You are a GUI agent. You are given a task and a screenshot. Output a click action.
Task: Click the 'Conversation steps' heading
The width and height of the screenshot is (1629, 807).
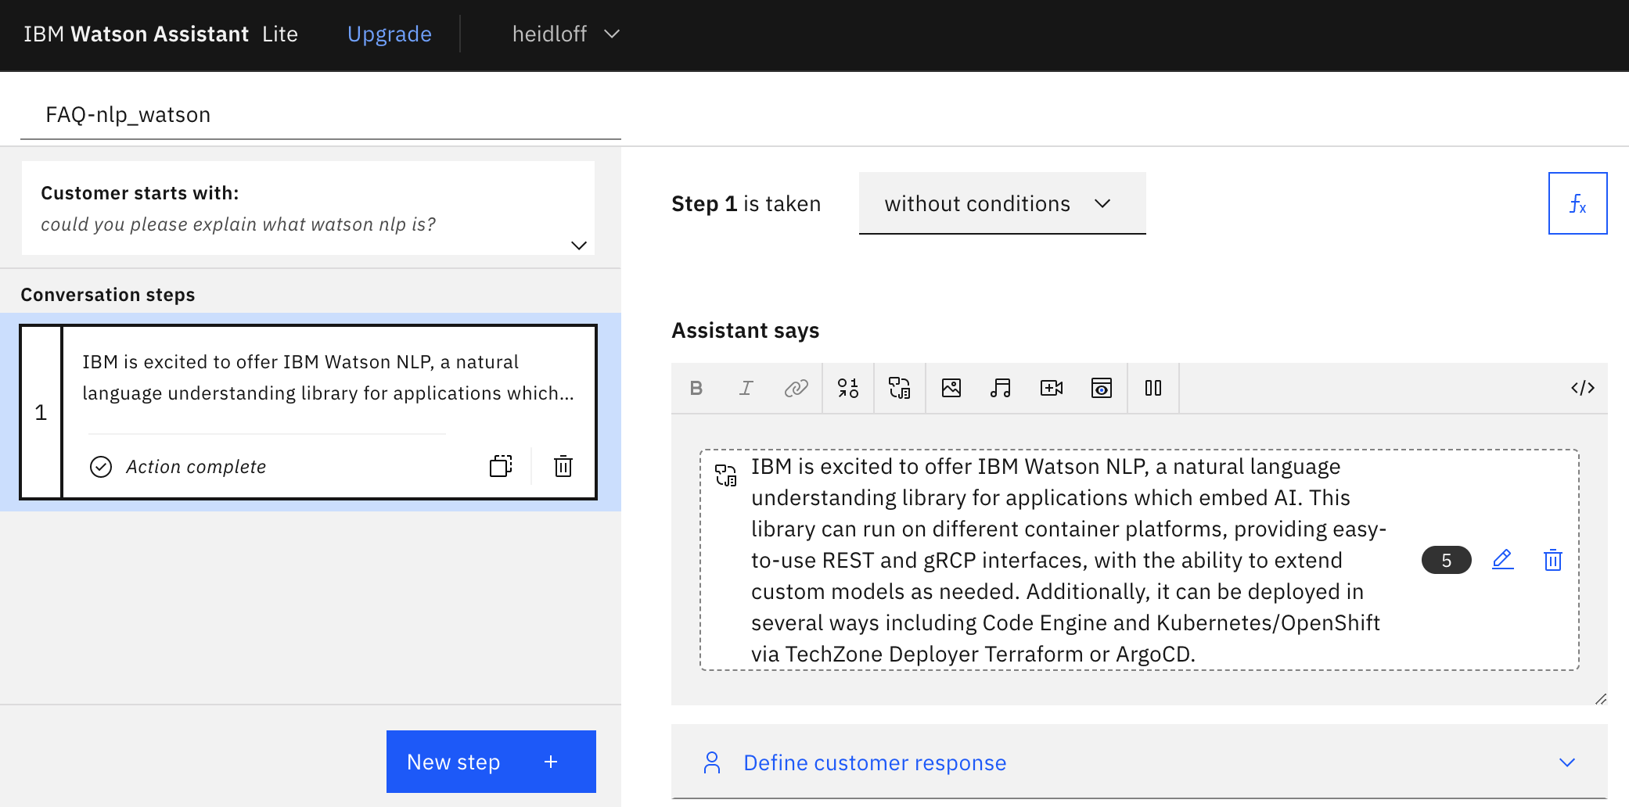[x=108, y=295]
